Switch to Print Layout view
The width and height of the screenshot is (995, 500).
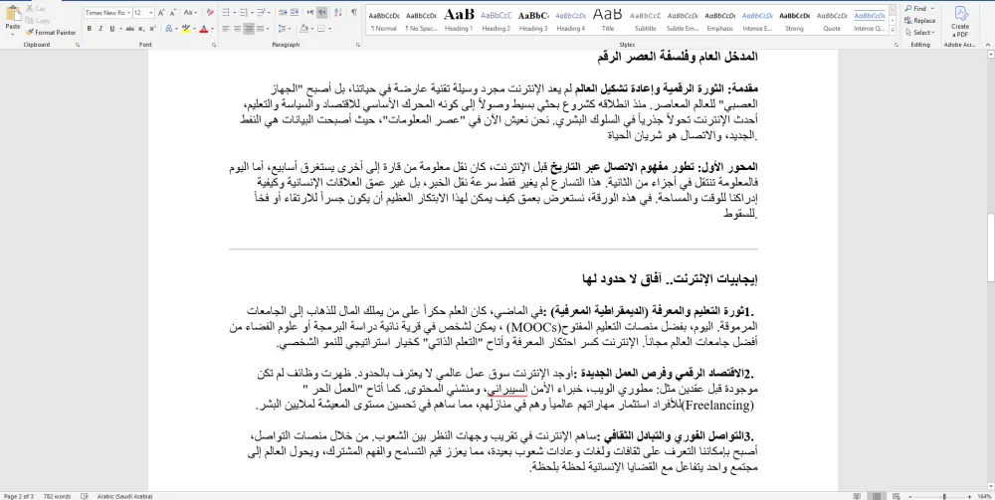click(x=876, y=496)
